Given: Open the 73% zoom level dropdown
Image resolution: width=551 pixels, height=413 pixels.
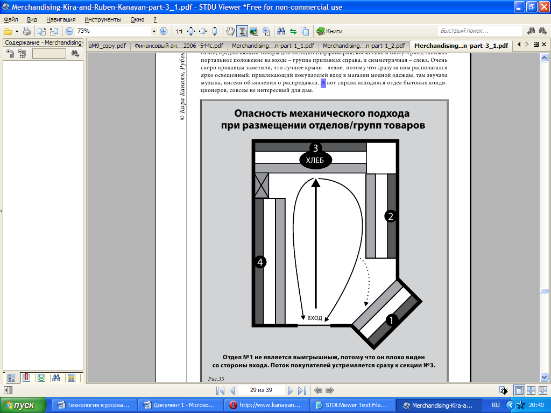Looking at the screenshot, I should (x=153, y=31).
